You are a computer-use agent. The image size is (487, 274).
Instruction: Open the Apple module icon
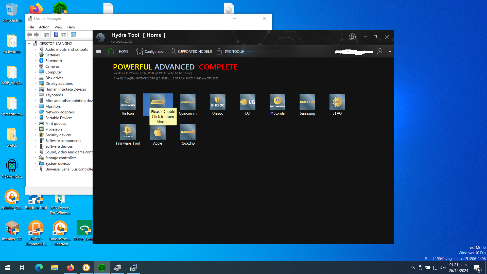coord(158,132)
